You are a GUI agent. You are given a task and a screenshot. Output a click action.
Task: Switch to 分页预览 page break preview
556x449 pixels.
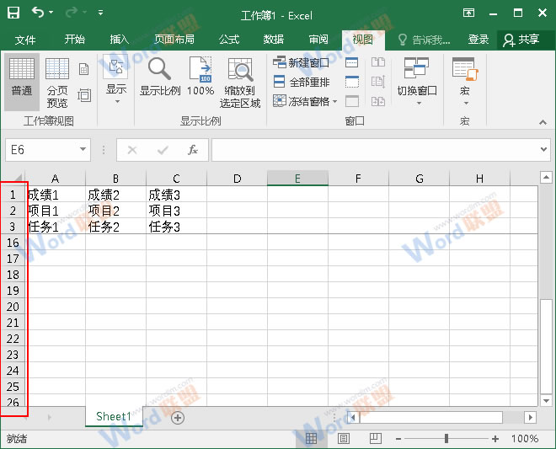[57, 83]
